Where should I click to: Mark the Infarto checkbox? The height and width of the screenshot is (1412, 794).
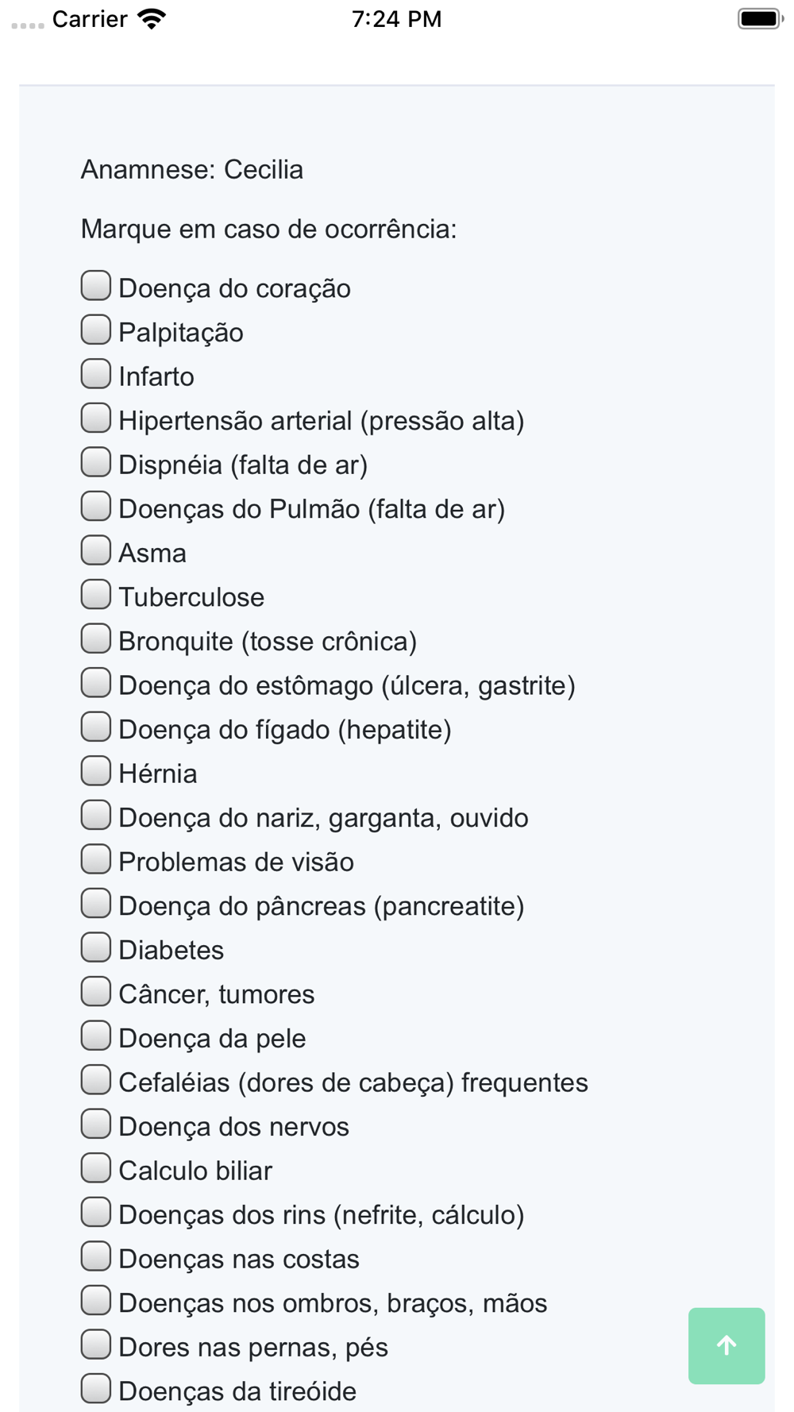[x=95, y=374]
